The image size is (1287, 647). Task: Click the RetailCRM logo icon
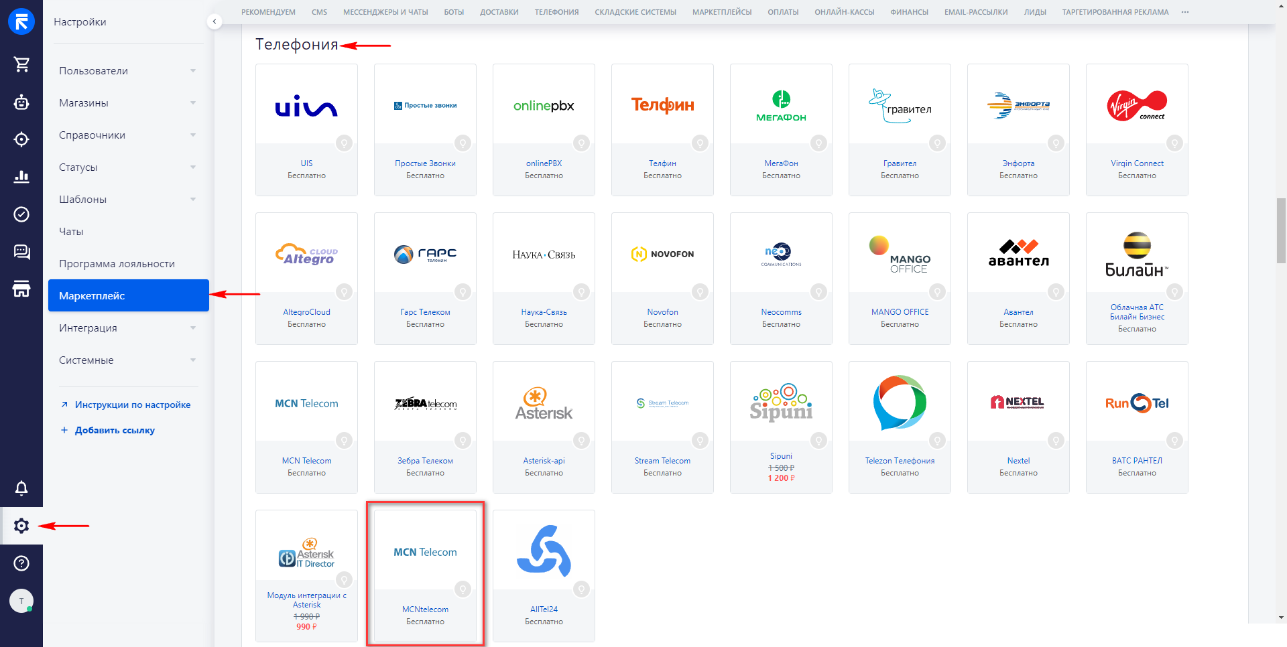coord(21,21)
